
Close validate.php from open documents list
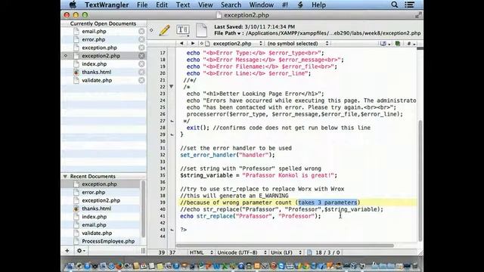click(x=141, y=80)
